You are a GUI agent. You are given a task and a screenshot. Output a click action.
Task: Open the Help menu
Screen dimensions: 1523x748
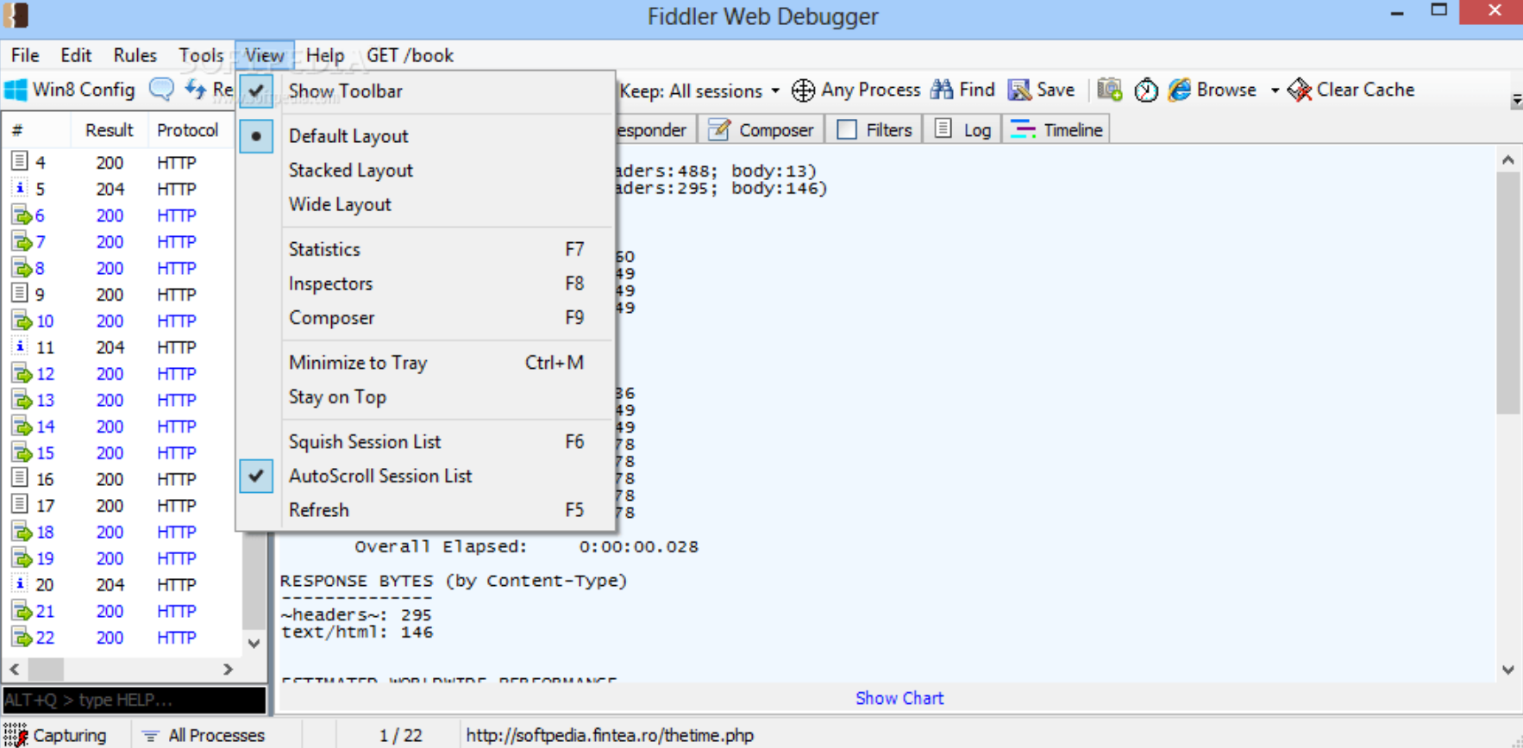(325, 55)
